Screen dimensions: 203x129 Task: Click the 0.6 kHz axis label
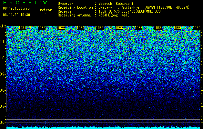click(x=3, y=123)
